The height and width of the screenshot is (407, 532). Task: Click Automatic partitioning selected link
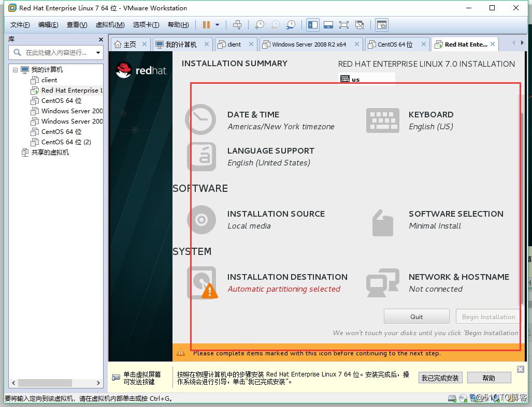(x=284, y=289)
